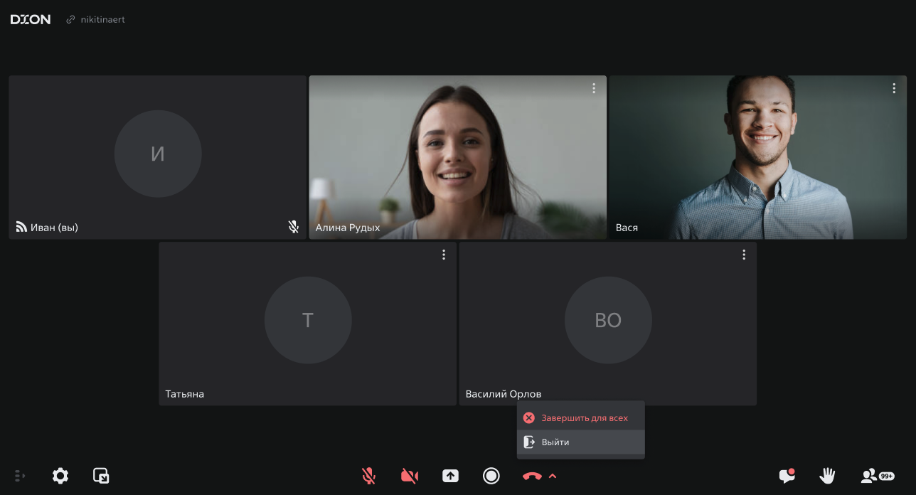916x495 pixels.
Task: Switch to picture-in-picture mode
Action: tap(101, 476)
